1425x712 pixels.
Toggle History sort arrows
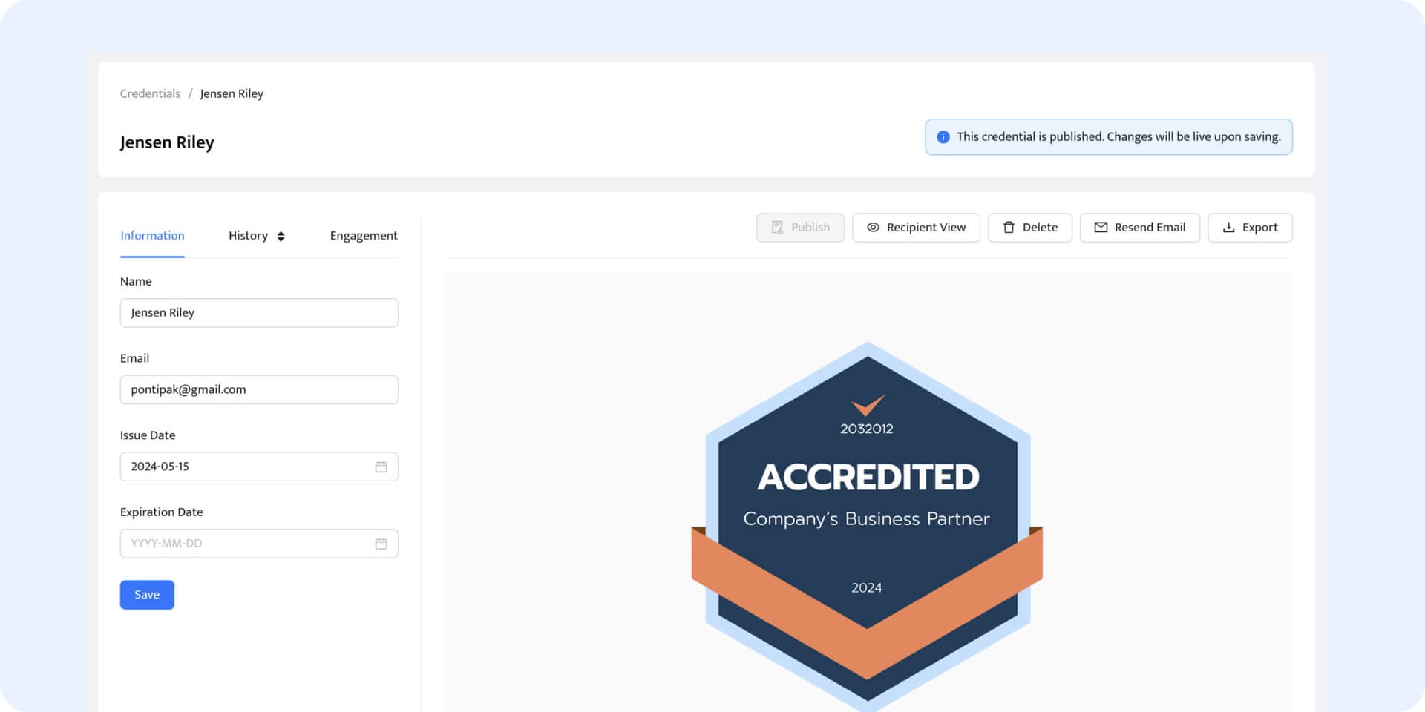[281, 237]
